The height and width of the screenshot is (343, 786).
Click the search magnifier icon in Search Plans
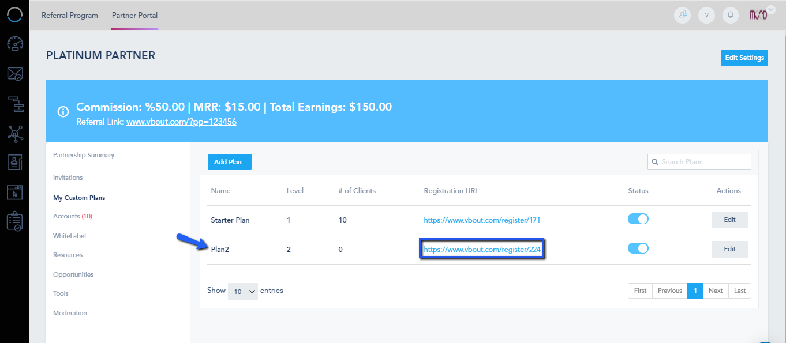coord(655,162)
